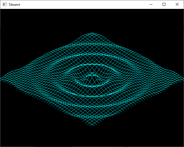Close the 3dwave window
The width and height of the screenshot is (184, 147).
177,5
